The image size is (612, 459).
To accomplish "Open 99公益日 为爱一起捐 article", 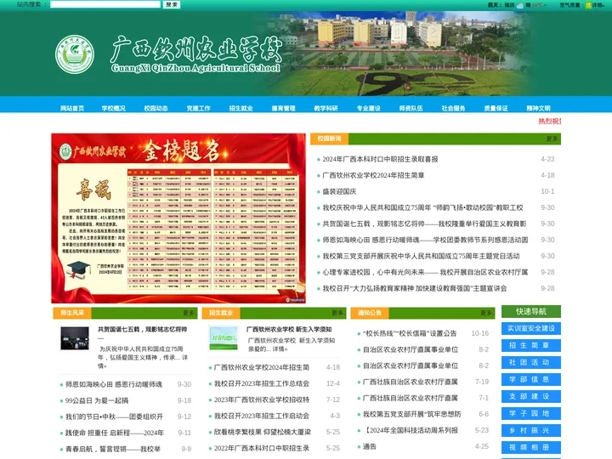I will (x=97, y=400).
